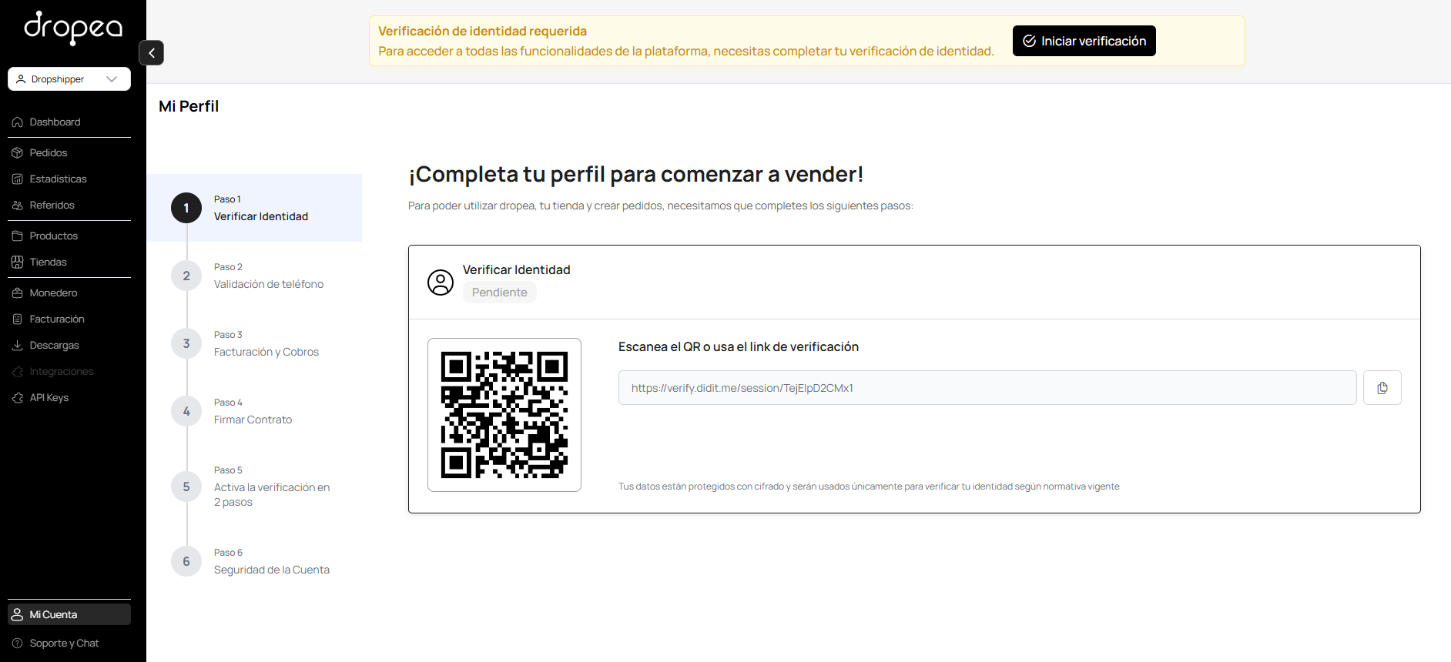The width and height of the screenshot is (1451, 662).
Task: Select step 4 Firmar Contrato
Action: coord(255,411)
